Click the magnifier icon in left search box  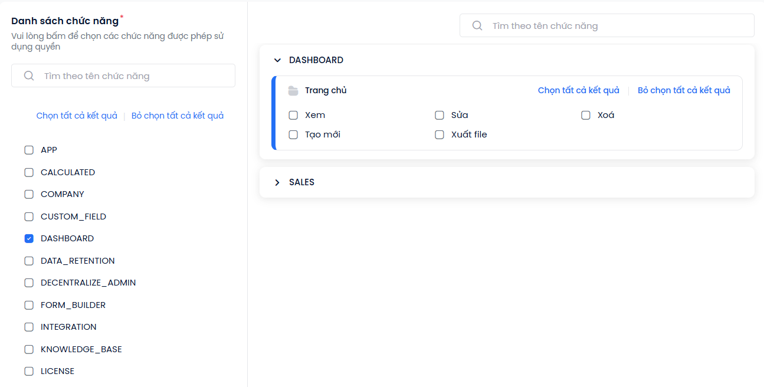[29, 76]
